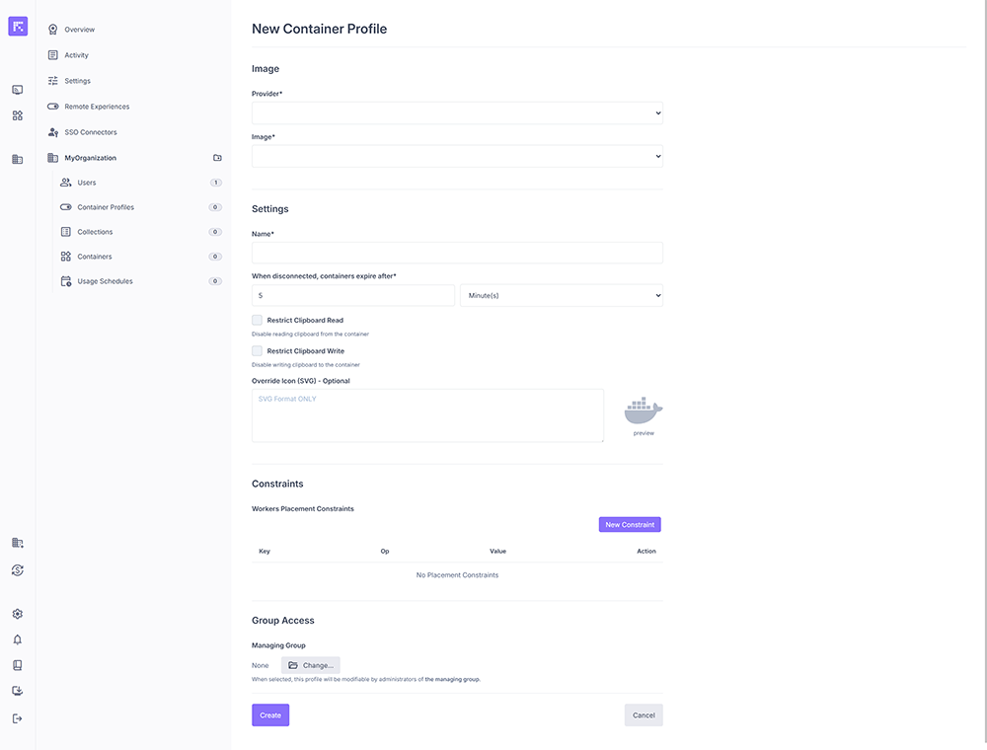Viewport: 987px width, 750px height.
Task: Go to Container Profiles in the sidebar
Action: point(106,207)
